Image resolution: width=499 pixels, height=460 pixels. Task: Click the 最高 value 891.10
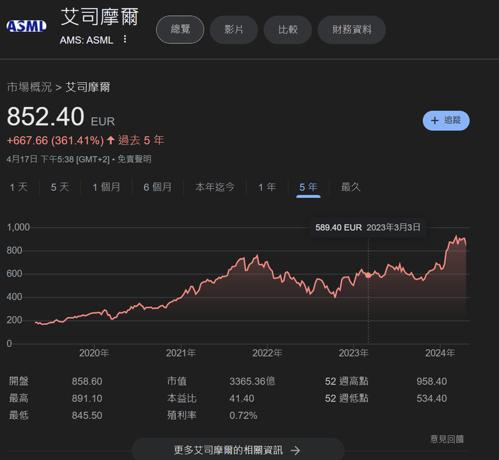(x=87, y=398)
